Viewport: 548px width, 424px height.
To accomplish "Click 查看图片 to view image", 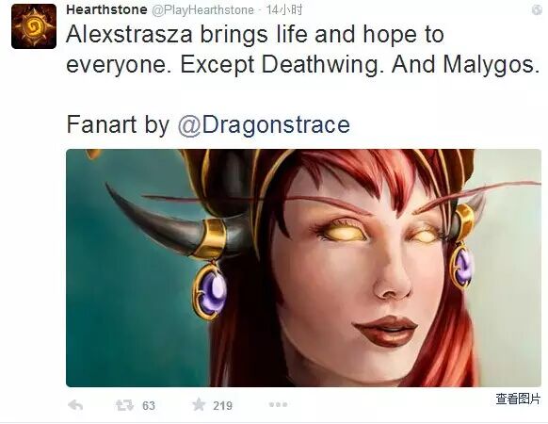I will tap(518, 399).
